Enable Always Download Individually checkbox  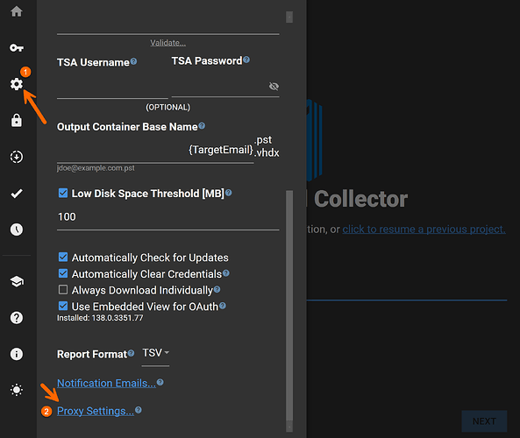click(x=63, y=290)
